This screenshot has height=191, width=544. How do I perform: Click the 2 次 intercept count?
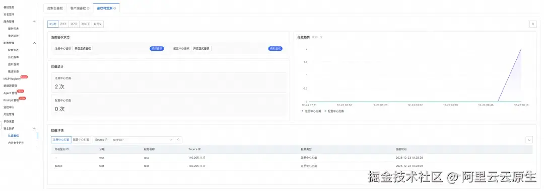pos(59,86)
